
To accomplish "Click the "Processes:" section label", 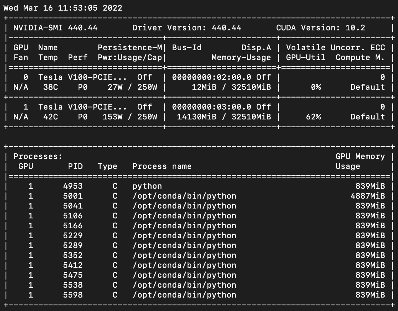I will [38, 156].
